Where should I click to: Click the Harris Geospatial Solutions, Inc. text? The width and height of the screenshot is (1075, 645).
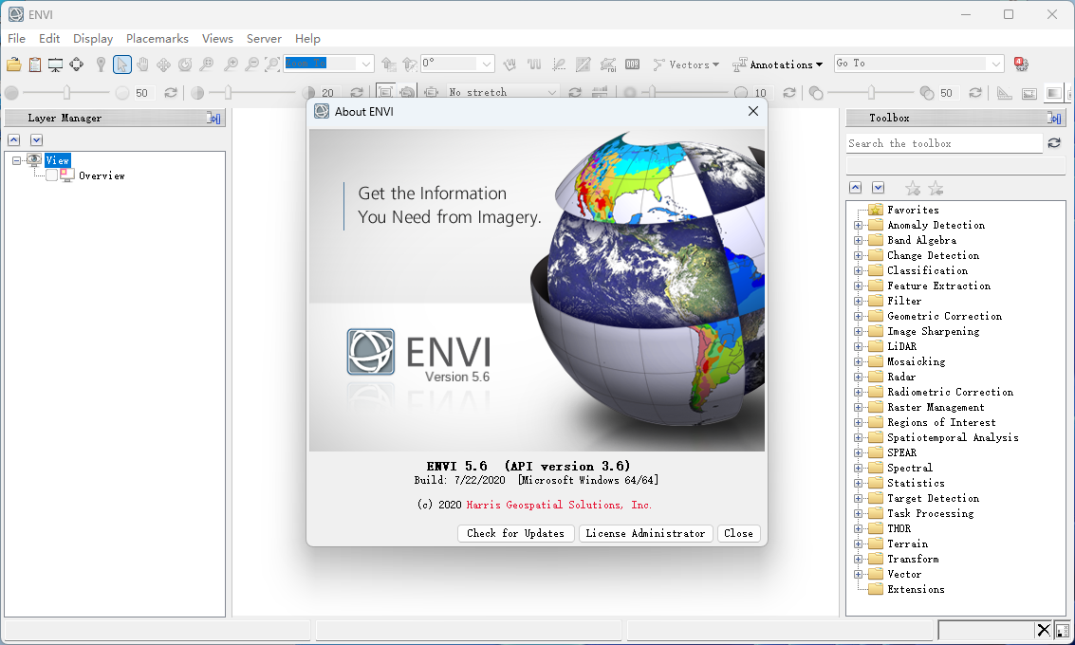pos(559,505)
